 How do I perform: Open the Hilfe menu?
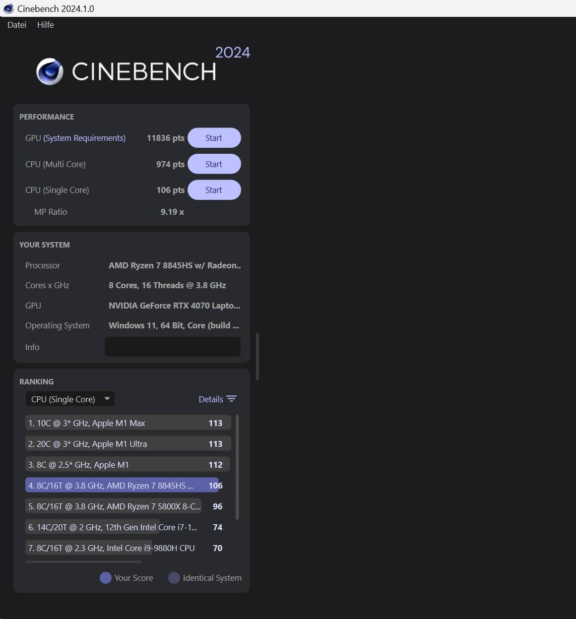coord(45,25)
